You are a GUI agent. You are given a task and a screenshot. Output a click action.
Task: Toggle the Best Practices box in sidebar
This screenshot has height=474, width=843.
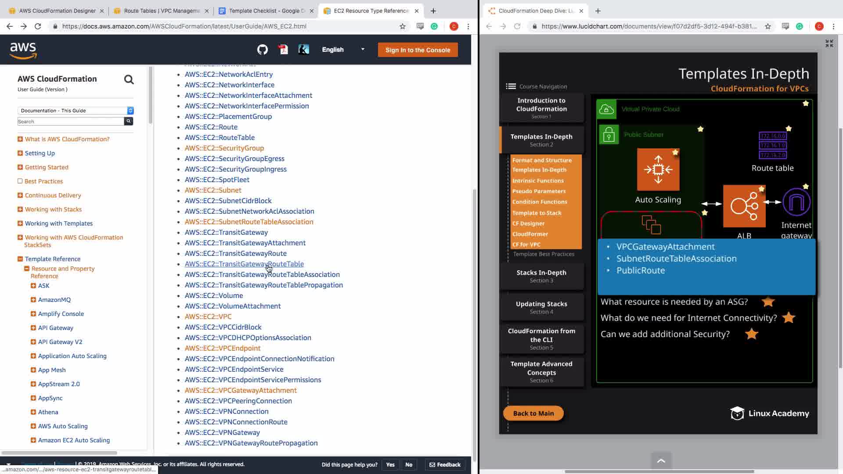(20, 181)
